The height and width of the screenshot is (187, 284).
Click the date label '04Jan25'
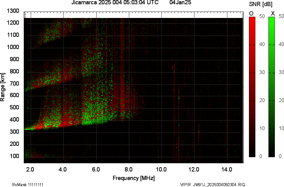(180, 2)
